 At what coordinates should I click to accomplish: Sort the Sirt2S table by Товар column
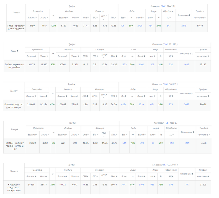[x=16, y=13]
